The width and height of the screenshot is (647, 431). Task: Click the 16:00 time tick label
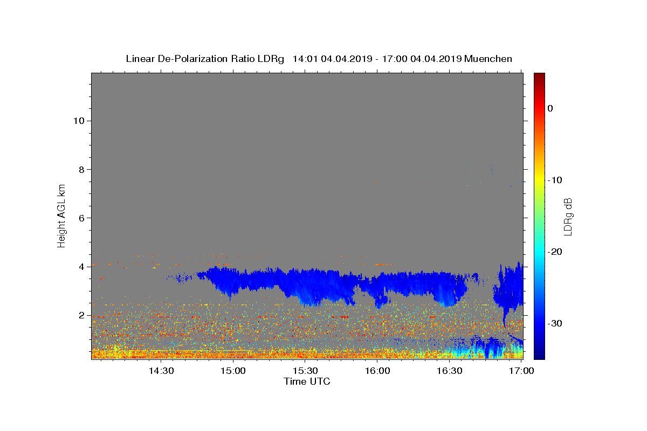tap(377, 371)
